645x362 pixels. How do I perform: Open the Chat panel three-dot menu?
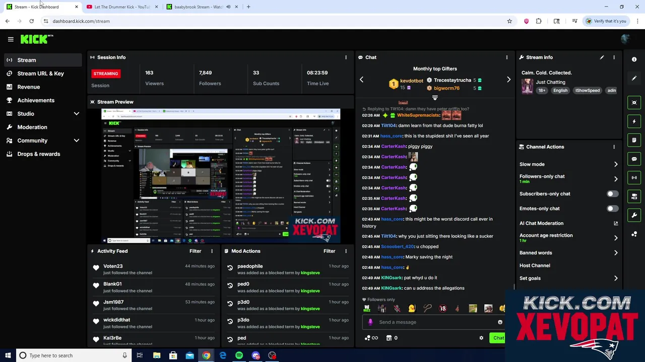click(x=507, y=57)
